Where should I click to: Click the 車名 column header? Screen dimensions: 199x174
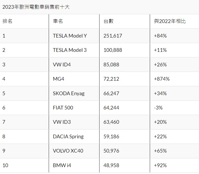(58, 21)
